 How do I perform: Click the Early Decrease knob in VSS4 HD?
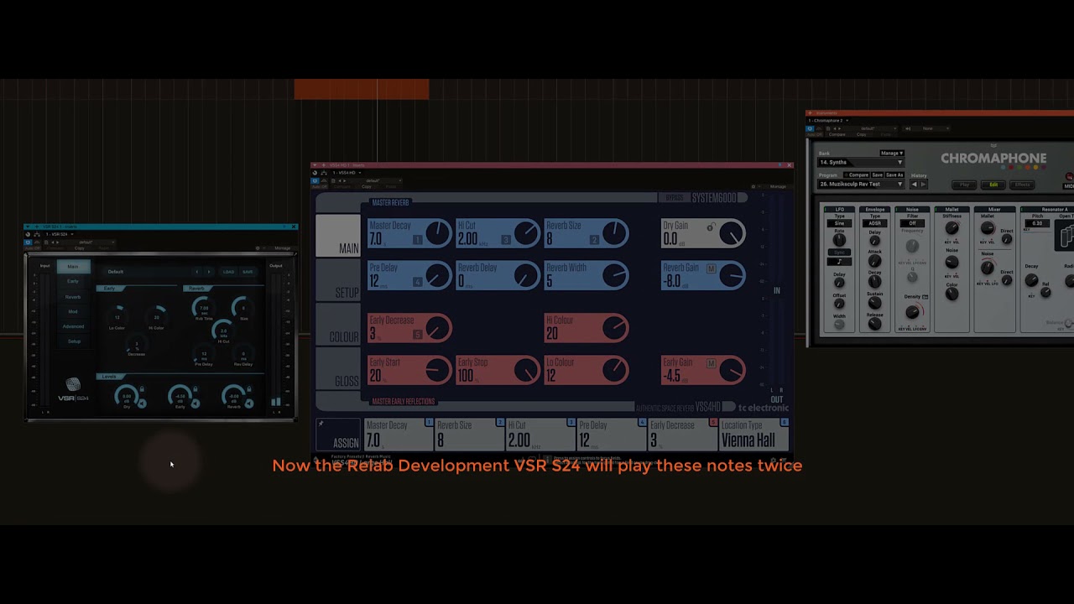click(x=437, y=328)
